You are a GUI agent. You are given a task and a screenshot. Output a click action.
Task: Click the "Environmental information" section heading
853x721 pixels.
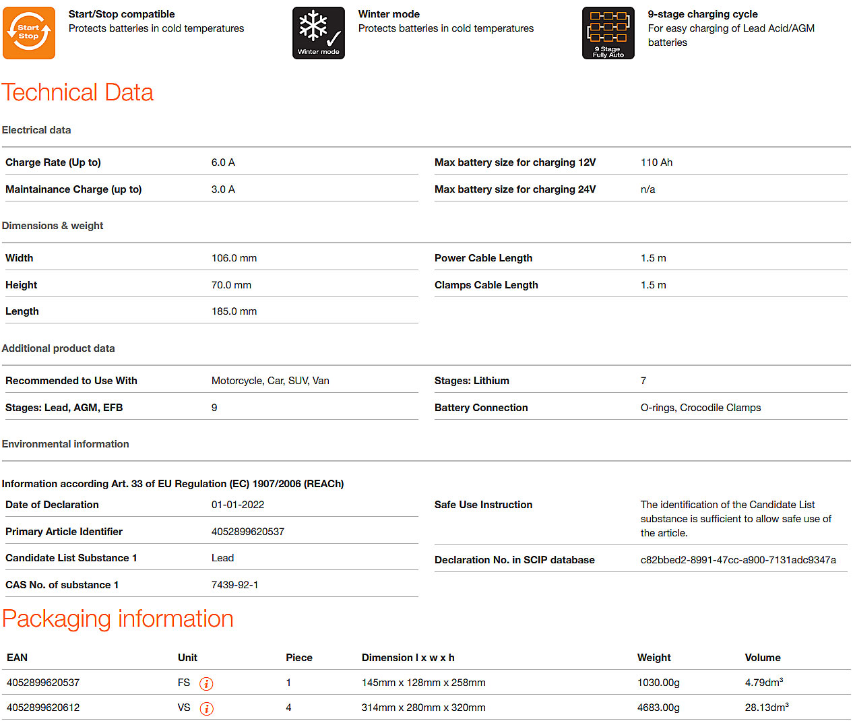pyautogui.click(x=65, y=444)
